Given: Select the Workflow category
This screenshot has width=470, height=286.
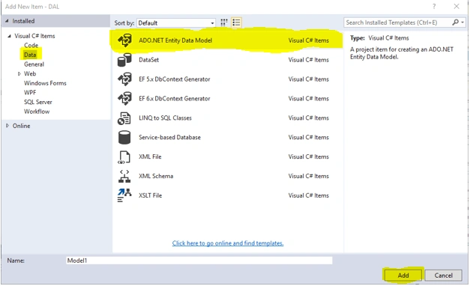Looking at the screenshot, I should tap(37, 112).
